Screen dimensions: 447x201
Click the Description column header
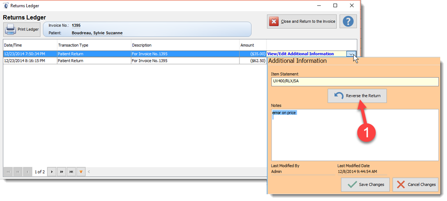tap(185, 45)
